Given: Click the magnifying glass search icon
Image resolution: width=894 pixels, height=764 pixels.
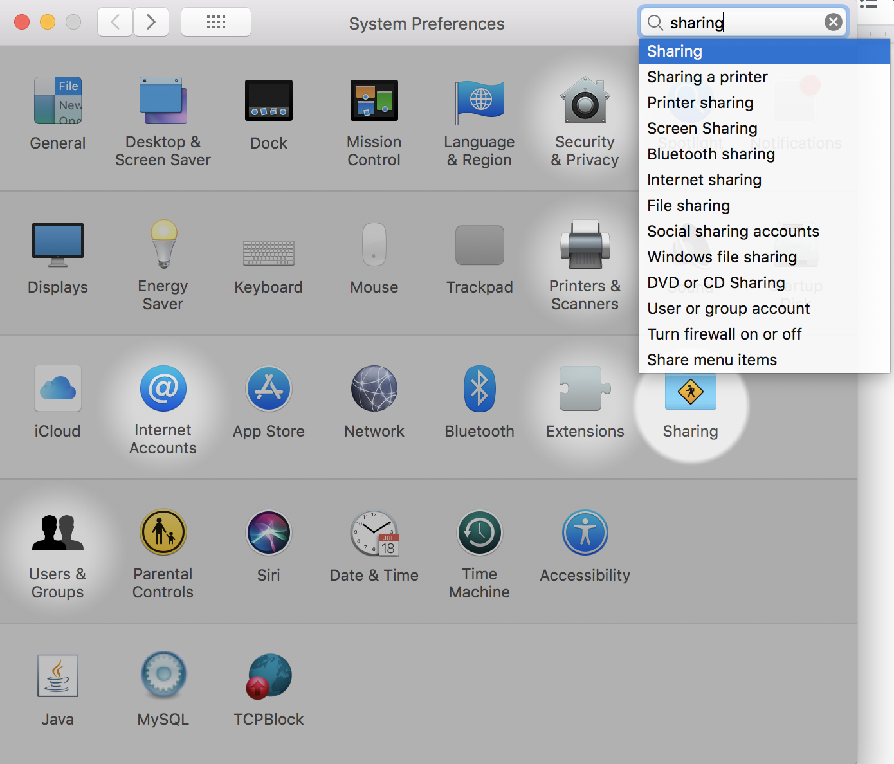Looking at the screenshot, I should (x=655, y=23).
